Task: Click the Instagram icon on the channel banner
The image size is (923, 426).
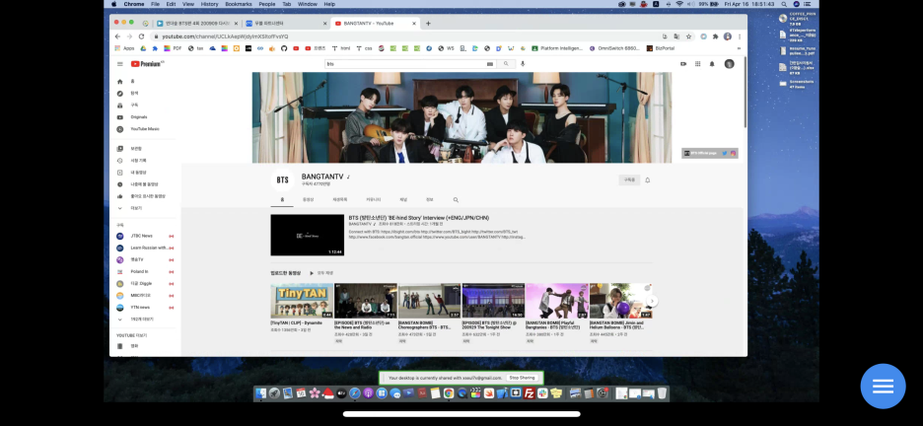Action: point(733,153)
